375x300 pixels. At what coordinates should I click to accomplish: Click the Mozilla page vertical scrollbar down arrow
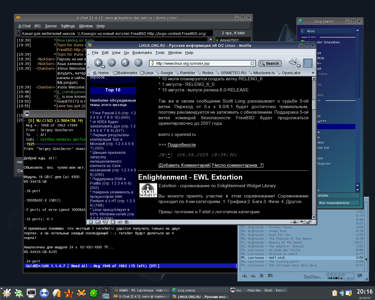point(314,217)
